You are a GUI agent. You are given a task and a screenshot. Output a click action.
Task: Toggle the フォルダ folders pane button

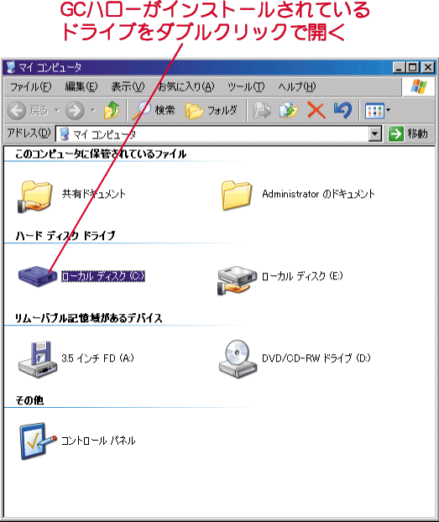point(212,110)
